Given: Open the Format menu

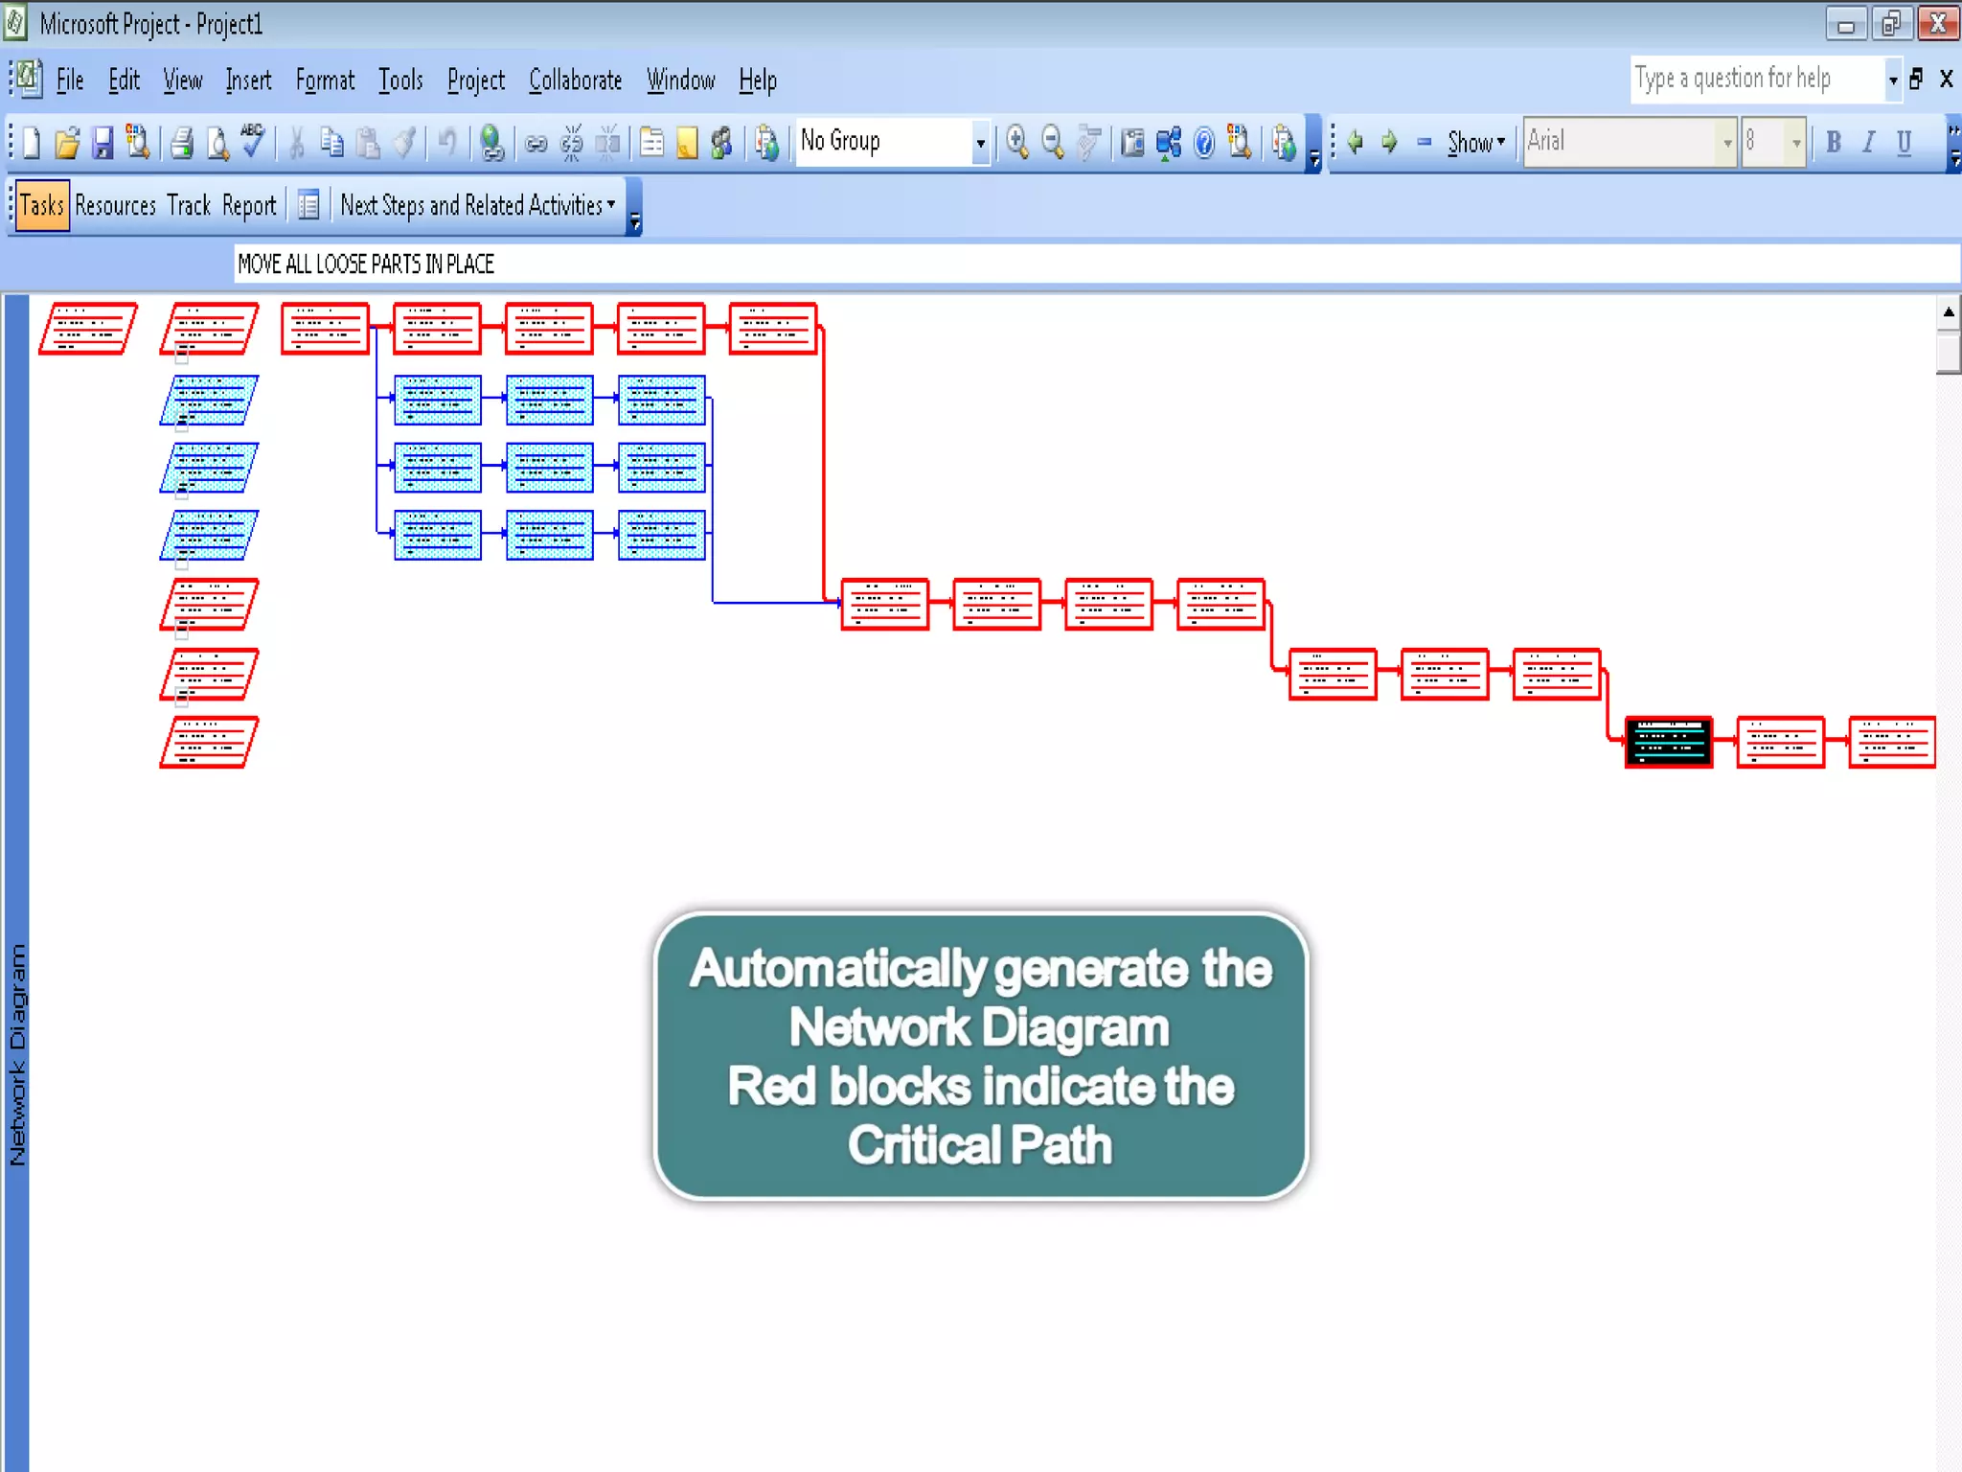Looking at the screenshot, I should (x=325, y=80).
